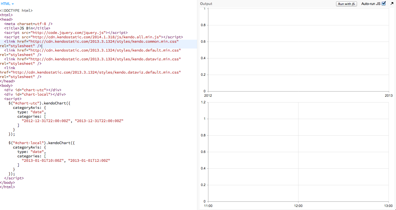
Task: Click the 2013 axis label
Action: (x=389, y=96)
